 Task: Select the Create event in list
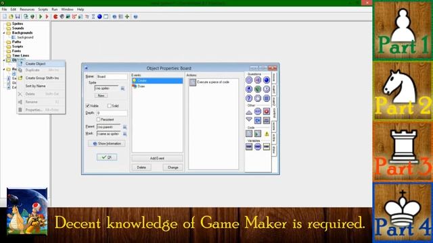157,81
